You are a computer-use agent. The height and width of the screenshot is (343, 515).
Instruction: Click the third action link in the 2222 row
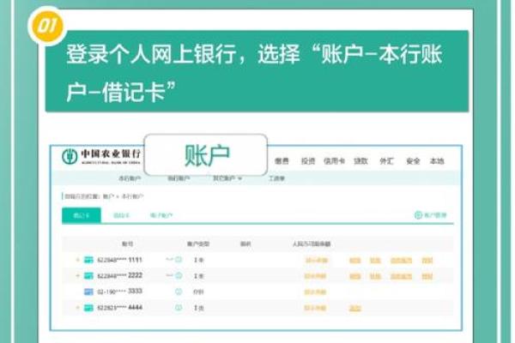401,276
